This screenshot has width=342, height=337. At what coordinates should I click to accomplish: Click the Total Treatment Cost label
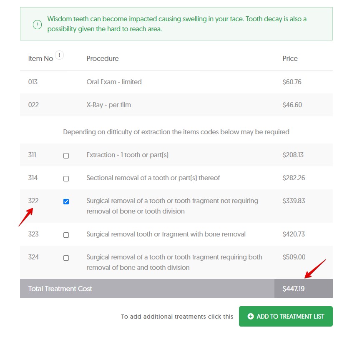(x=60, y=289)
